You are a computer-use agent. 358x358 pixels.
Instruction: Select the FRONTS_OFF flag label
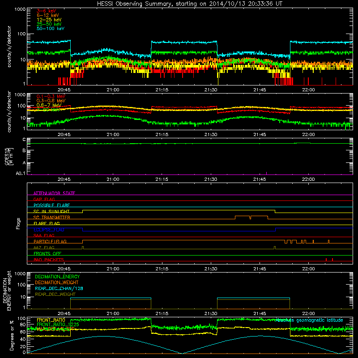pos(47,253)
